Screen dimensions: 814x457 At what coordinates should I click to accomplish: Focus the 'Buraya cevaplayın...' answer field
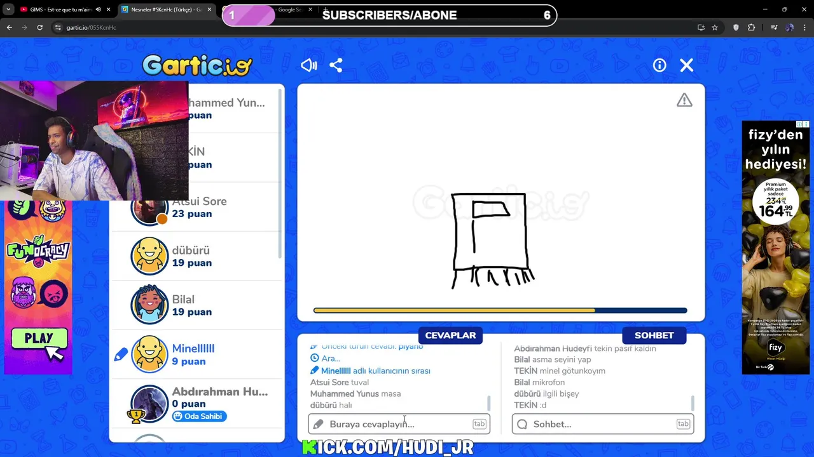[x=399, y=424]
